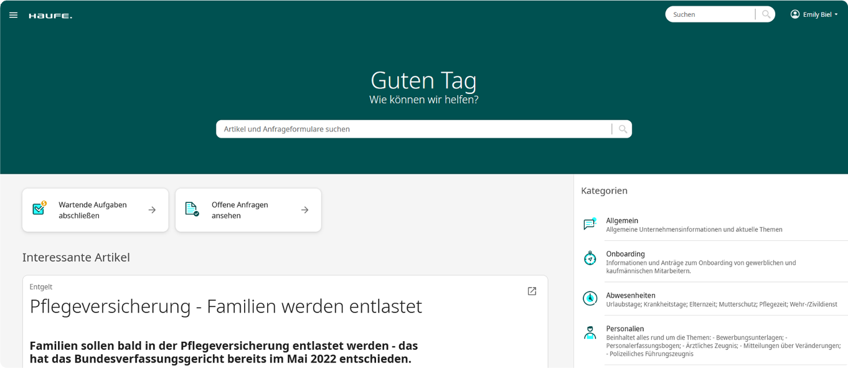
Task: Click the Abwesenheiten clock icon
Action: tap(590, 298)
